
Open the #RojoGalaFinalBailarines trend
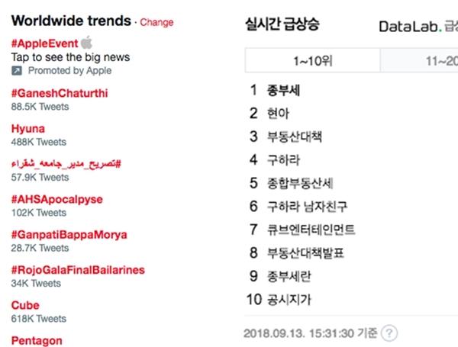(78, 269)
